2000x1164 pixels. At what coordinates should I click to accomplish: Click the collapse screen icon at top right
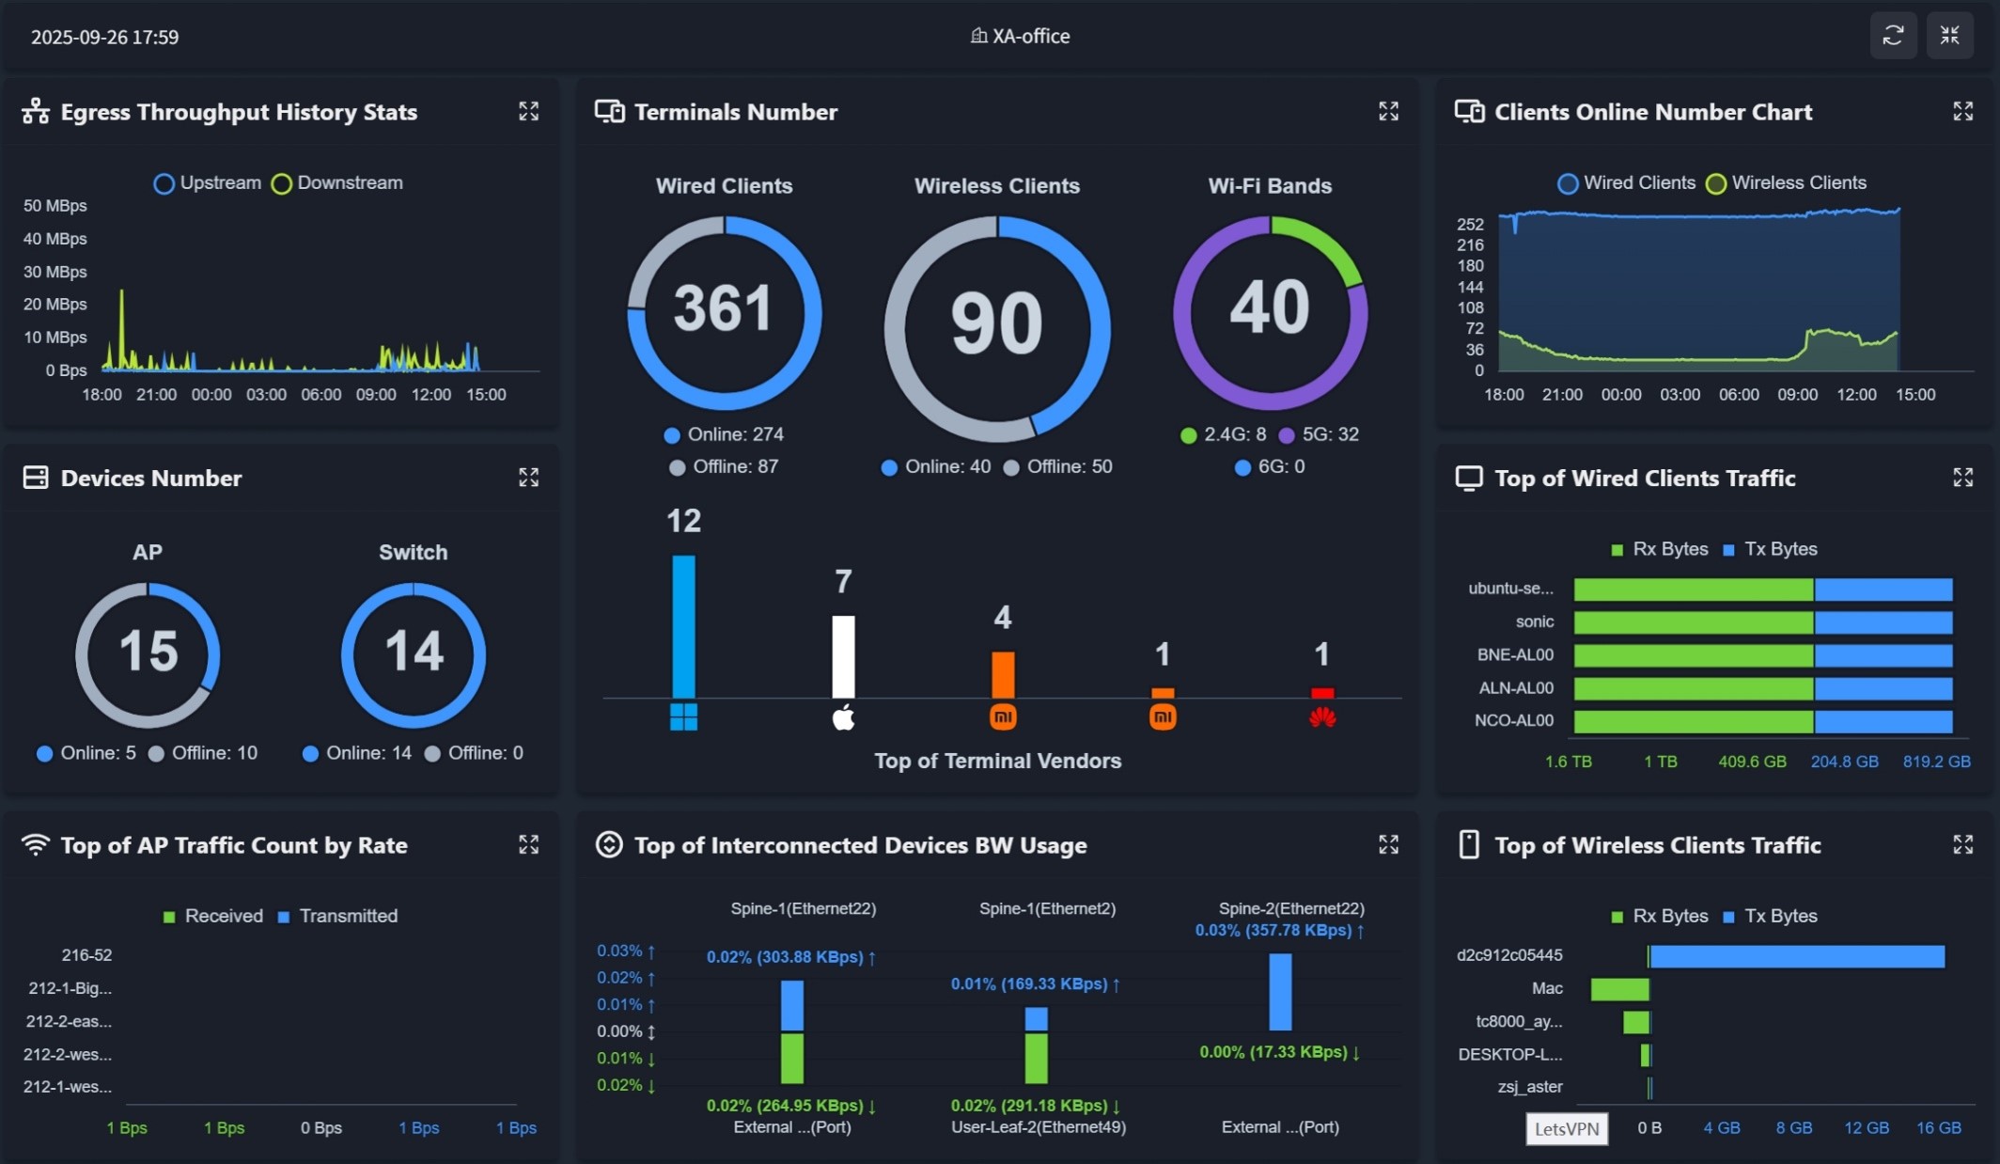point(1951,36)
